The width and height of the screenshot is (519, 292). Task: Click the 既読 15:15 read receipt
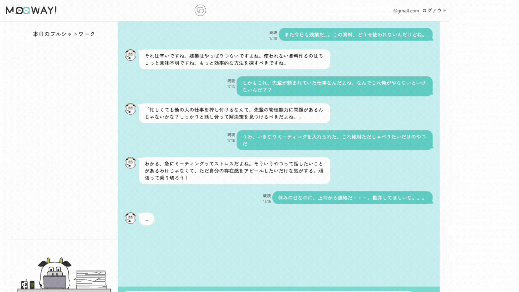[x=267, y=198]
